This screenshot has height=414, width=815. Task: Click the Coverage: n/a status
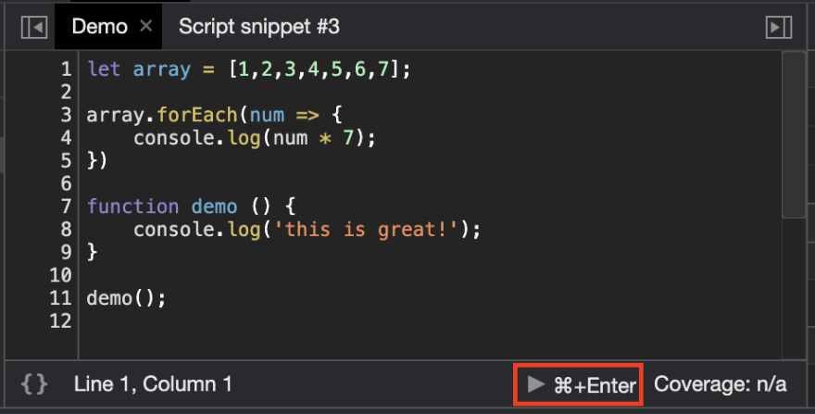tap(720, 384)
